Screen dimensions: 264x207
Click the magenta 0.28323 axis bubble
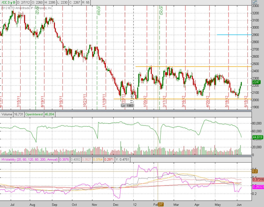[258, 187]
